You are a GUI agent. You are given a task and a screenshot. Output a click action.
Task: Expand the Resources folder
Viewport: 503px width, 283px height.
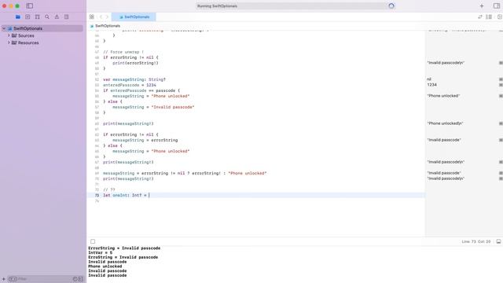point(9,42)
